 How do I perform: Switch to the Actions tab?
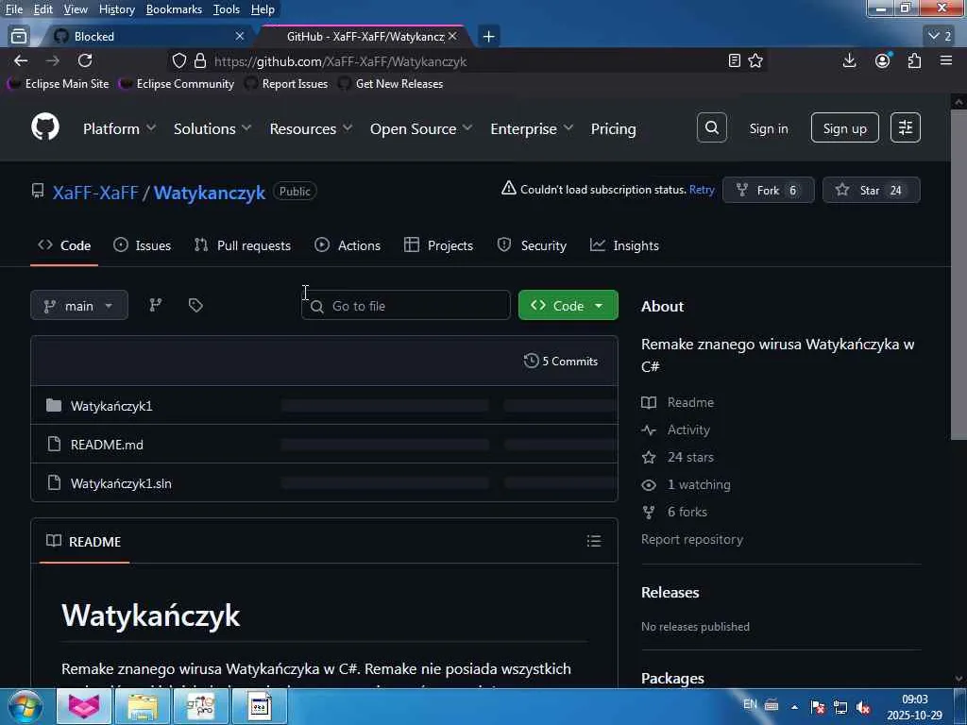[348, 245]
